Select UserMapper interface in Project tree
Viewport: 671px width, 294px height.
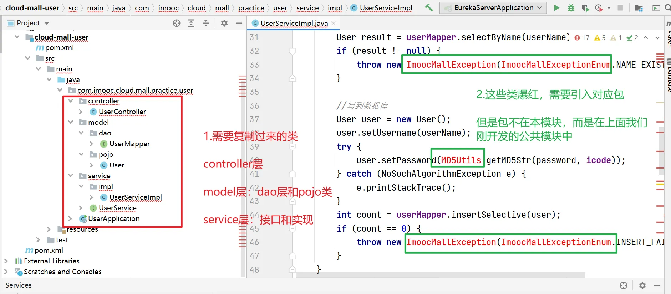(129, 144)
